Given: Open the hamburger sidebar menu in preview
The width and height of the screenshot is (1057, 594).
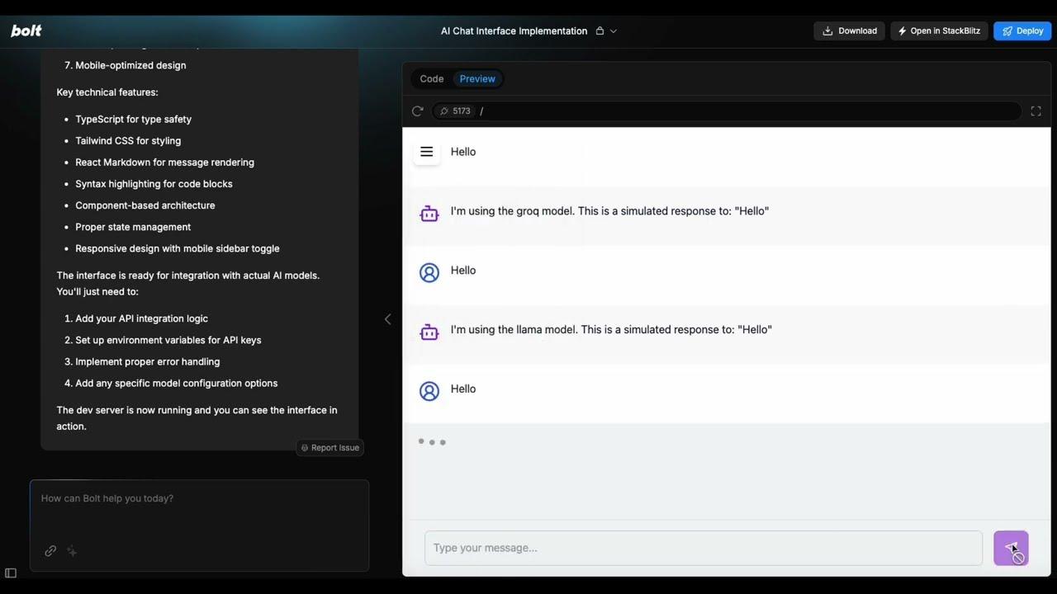Looking at the screenshot, I should pos(427,152).
